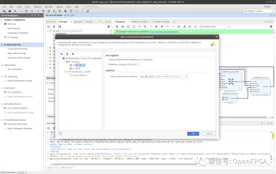
Task: Open the main toolbar gear settings icon
Action: pos(65,11)
